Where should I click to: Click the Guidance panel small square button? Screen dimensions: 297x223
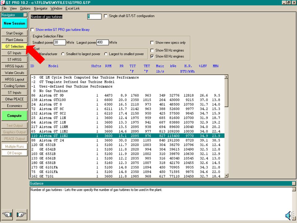[x=294, y=183]
